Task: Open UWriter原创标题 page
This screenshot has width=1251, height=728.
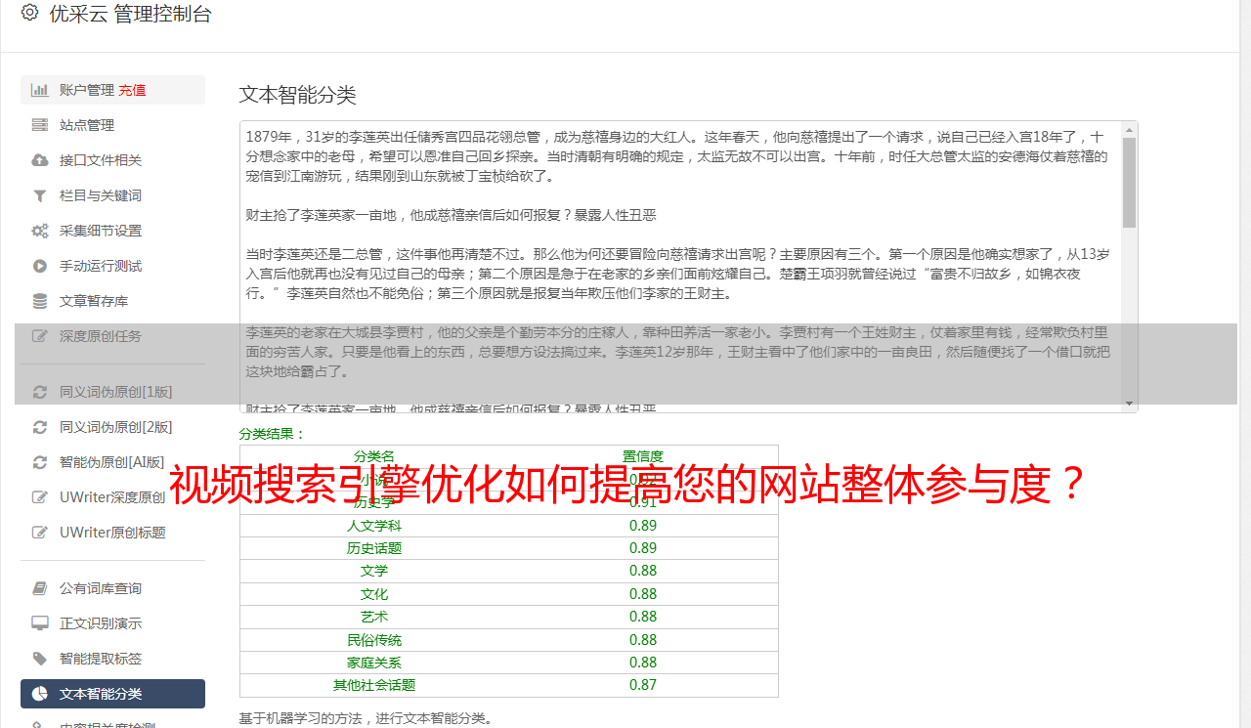Action: pyautogui.click(x=112, y=533)
